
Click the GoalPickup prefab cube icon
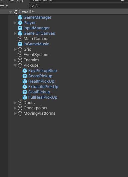tap(25, 92)
